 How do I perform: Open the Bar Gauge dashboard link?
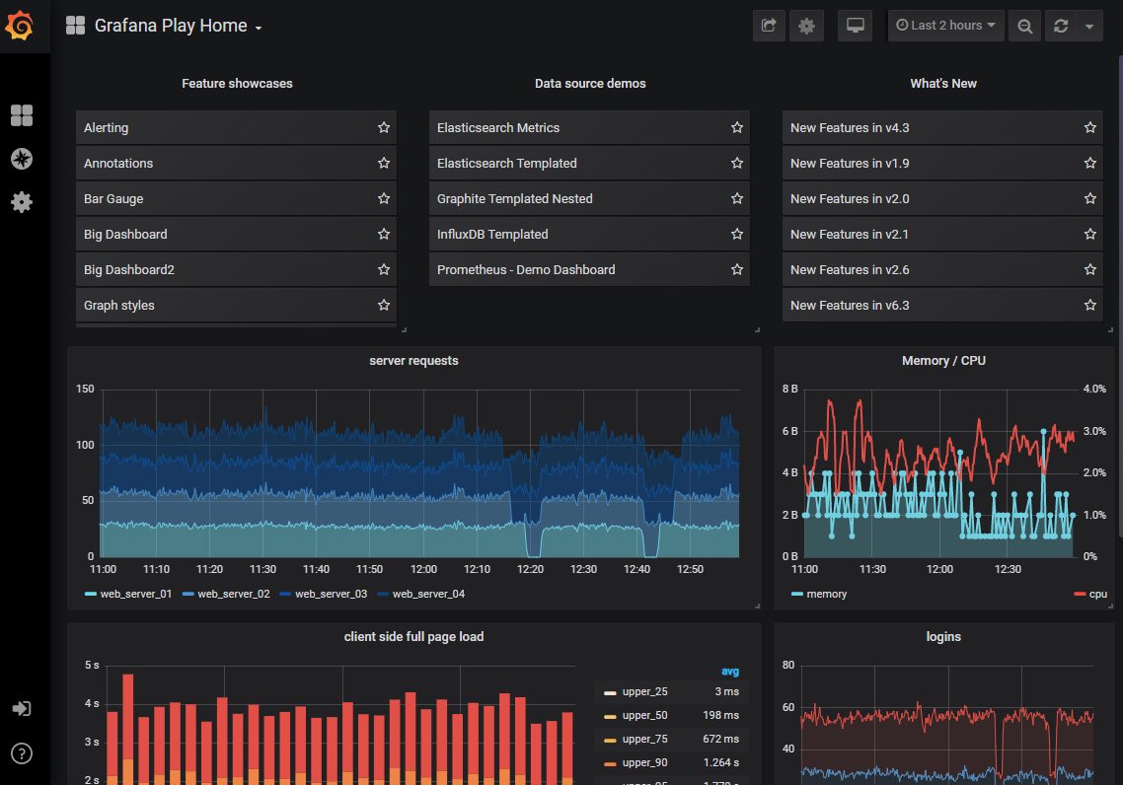point(113,199)
